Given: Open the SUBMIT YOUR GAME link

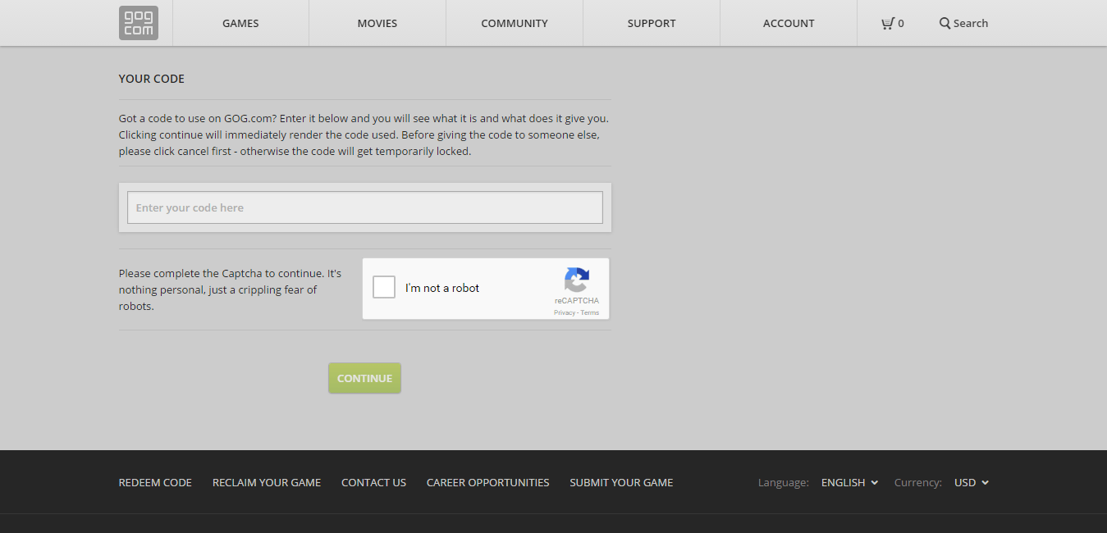Looking at the screenshot, I should pyautogui.click(x=621, y=482).
